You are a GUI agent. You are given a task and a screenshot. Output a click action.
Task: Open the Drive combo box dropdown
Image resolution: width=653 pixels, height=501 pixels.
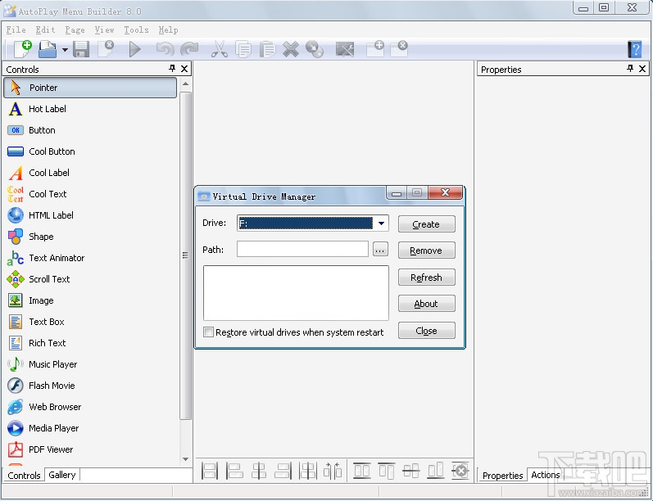pyautogui.click(x=381, y=223)
